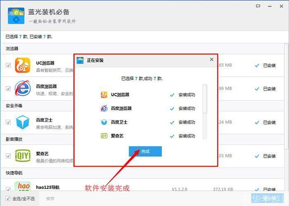Click the hao123导航 name
Image resolution: width=289 pixels, height=206 pixels.
pos(48,187)
